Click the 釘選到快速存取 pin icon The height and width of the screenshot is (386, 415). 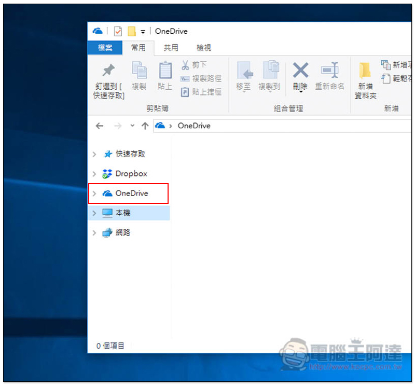[108, 70]
